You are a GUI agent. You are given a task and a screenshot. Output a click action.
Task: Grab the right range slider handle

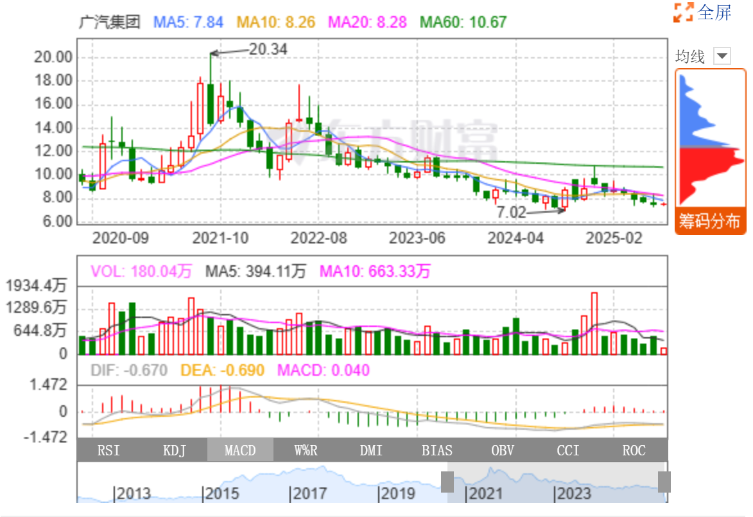coord(664,482)
